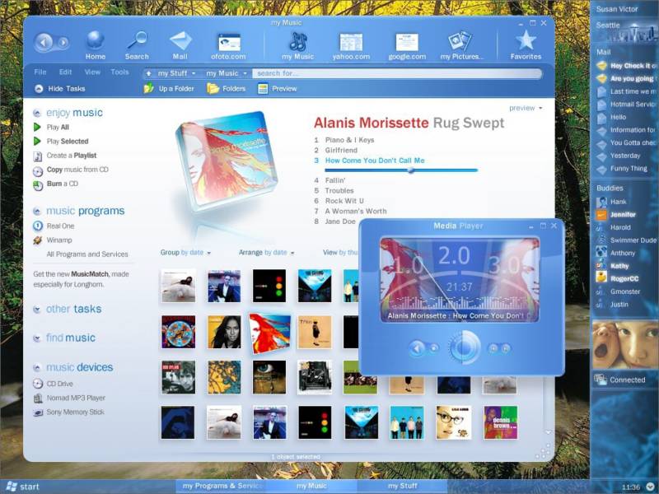Screen dimensions: 659x494
Task: Open the Arrange by date dropdown
Action: click(x=266, y=253)
